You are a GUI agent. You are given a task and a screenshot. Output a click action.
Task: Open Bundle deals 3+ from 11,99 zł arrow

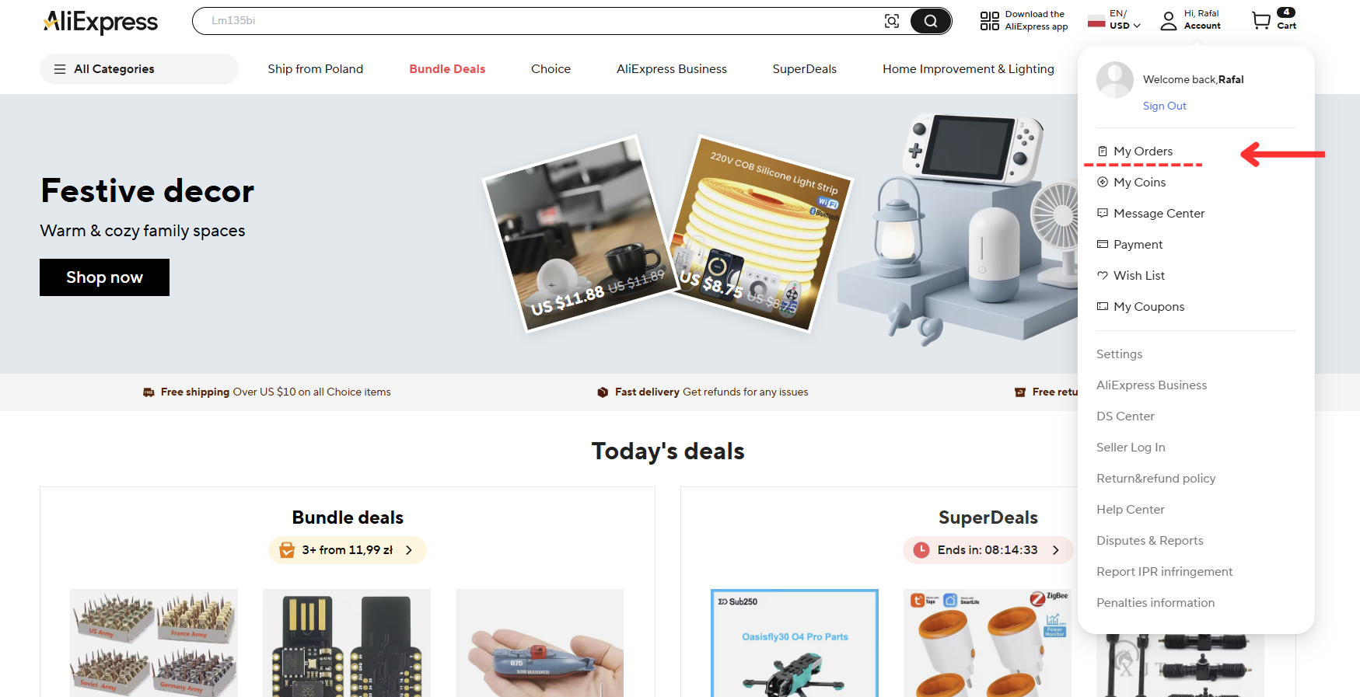pos(409,550)
